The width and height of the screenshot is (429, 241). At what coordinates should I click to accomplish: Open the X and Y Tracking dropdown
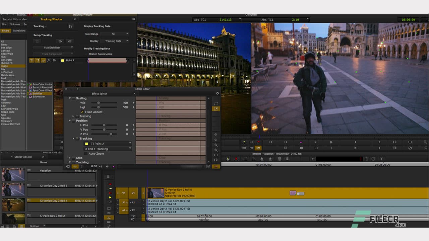pos(108,149)
